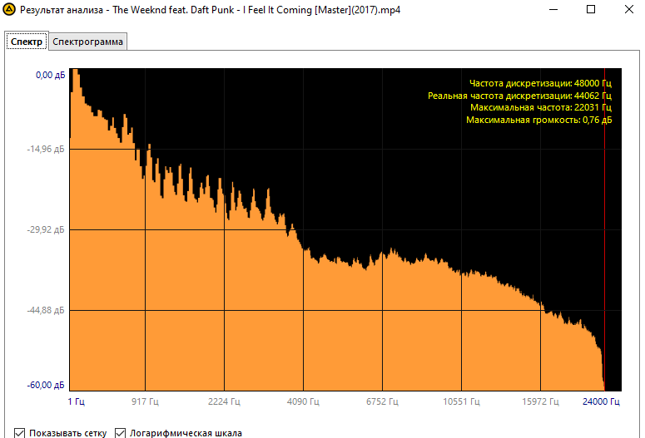Image resolution: width=645 pixels, height=438 pixels.
Task: Click the app icon in title bar
Action: click(x=9, y=9)
